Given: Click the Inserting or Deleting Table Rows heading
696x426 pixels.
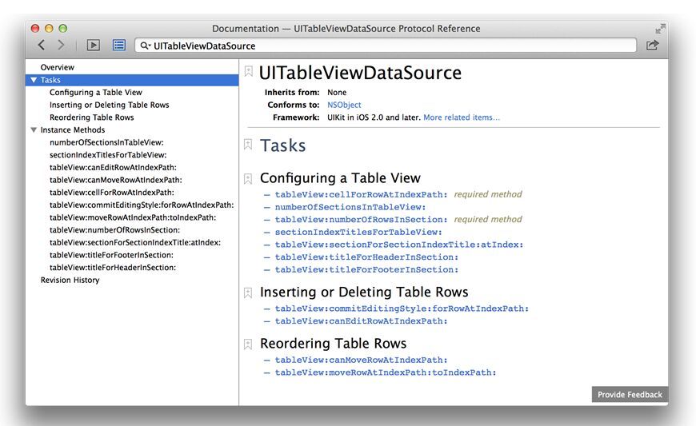Looking at the screenshot, I should (x=364, y=292).
